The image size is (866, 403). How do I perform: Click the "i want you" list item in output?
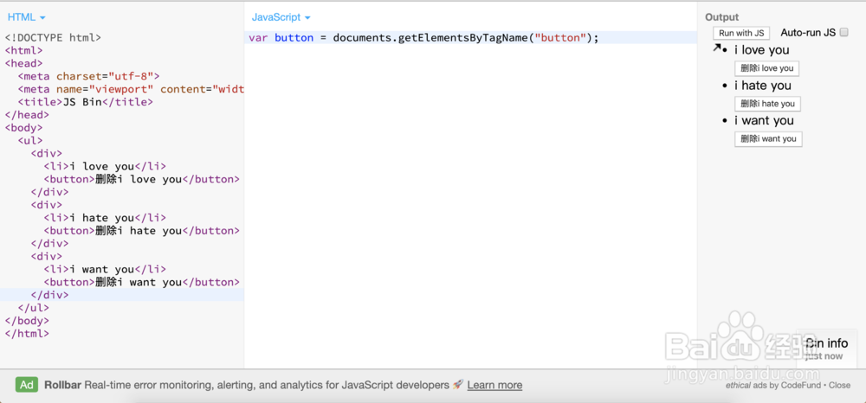tap(764, 121)
